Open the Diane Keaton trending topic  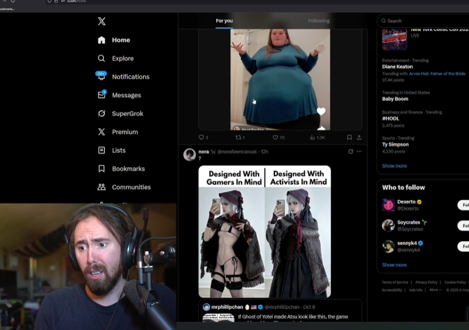[397, 66]
